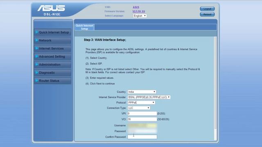262x147 pixels.
Task: Click arrow icon beside Administration
Action: (36, 65)
